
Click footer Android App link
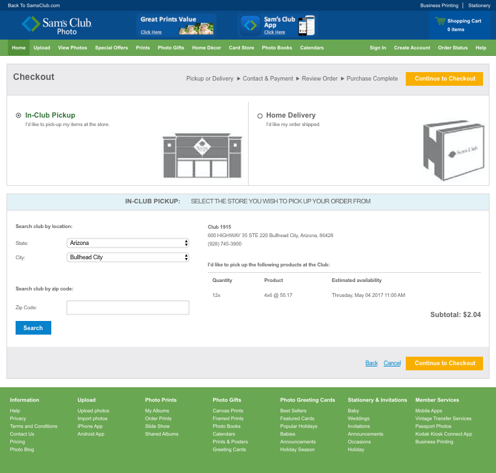[91, 434]
